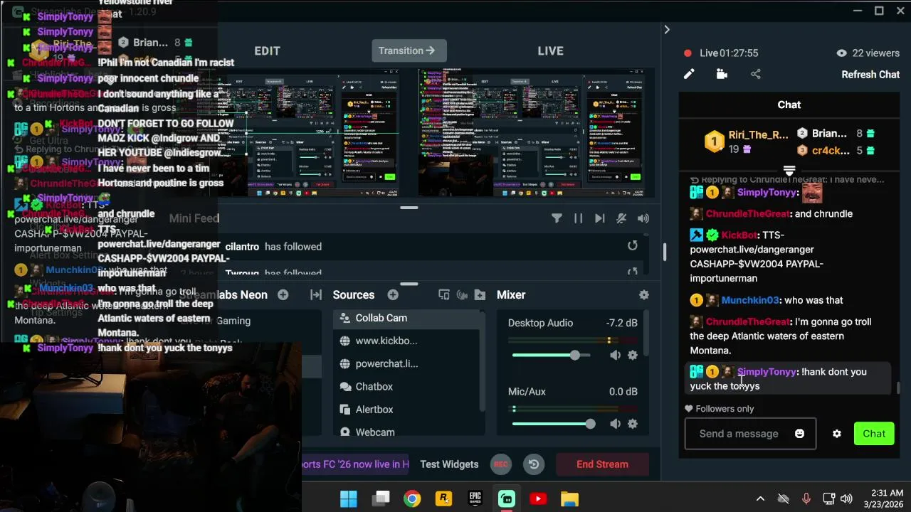Click Munchkin03 username in chat
The image size is (911, 512).
pyautogui.click(x=751, y=300)
